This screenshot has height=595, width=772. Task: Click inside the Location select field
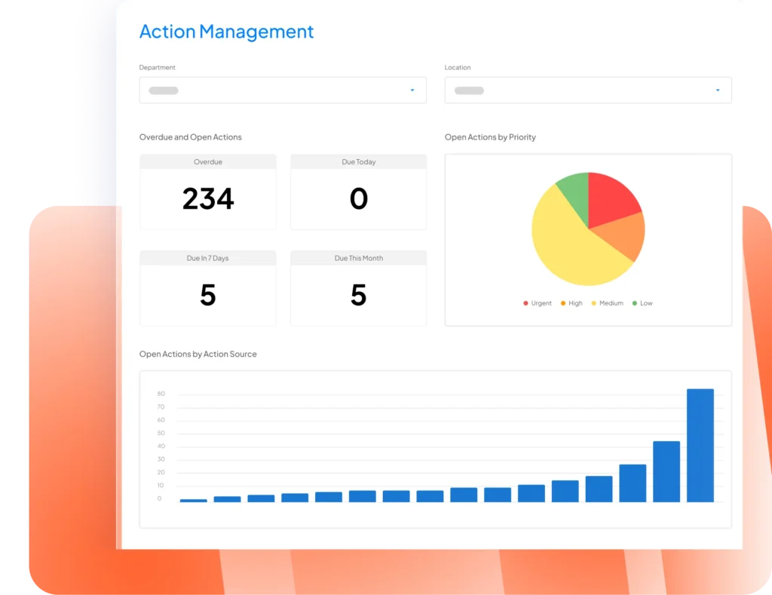(577, 90)
